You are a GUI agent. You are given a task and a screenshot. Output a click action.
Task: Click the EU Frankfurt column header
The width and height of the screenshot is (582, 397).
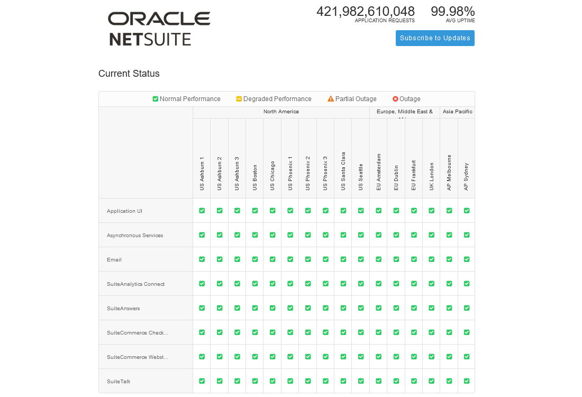coord(414,175)
